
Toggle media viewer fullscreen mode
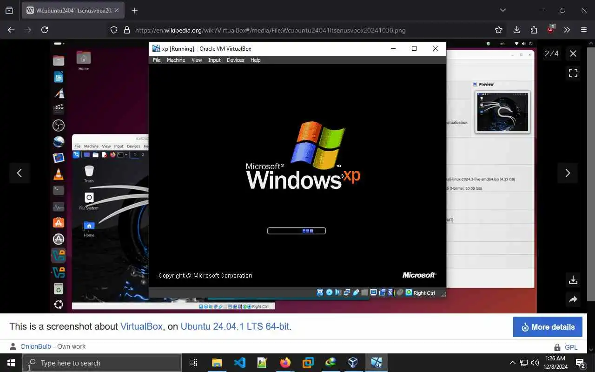pyautogui.click(x=573, y=73)
